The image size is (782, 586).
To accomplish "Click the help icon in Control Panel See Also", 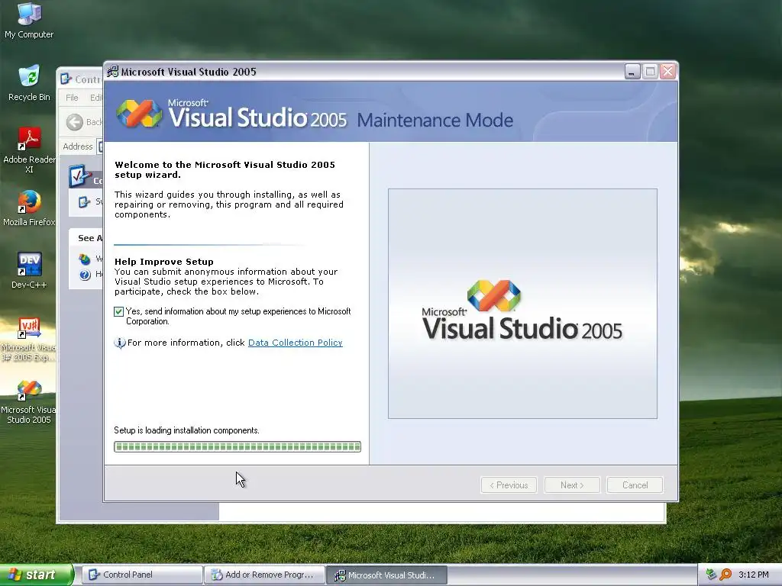I will (x=85, y=275).
